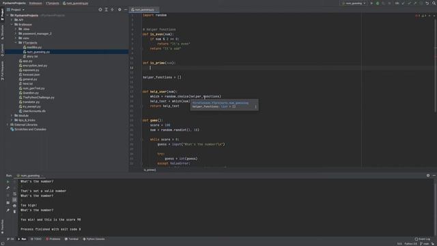Hide the Project panel with minus icon

point(126,10)
